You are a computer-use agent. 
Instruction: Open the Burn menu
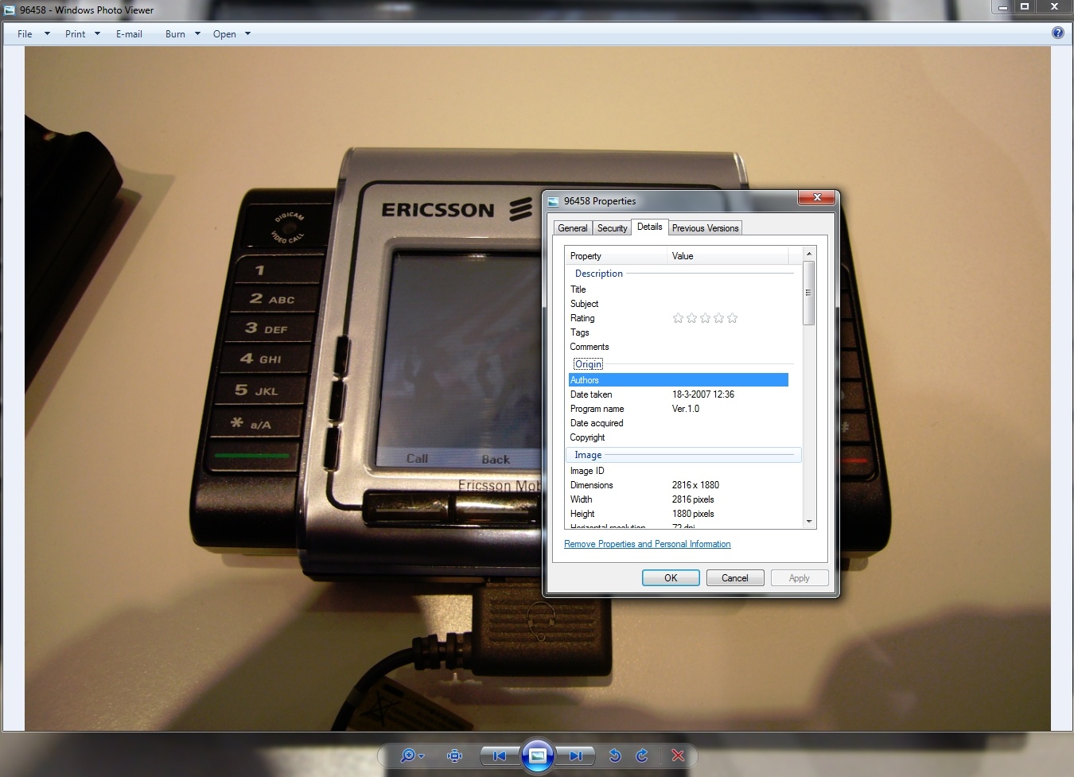[175, 34]
